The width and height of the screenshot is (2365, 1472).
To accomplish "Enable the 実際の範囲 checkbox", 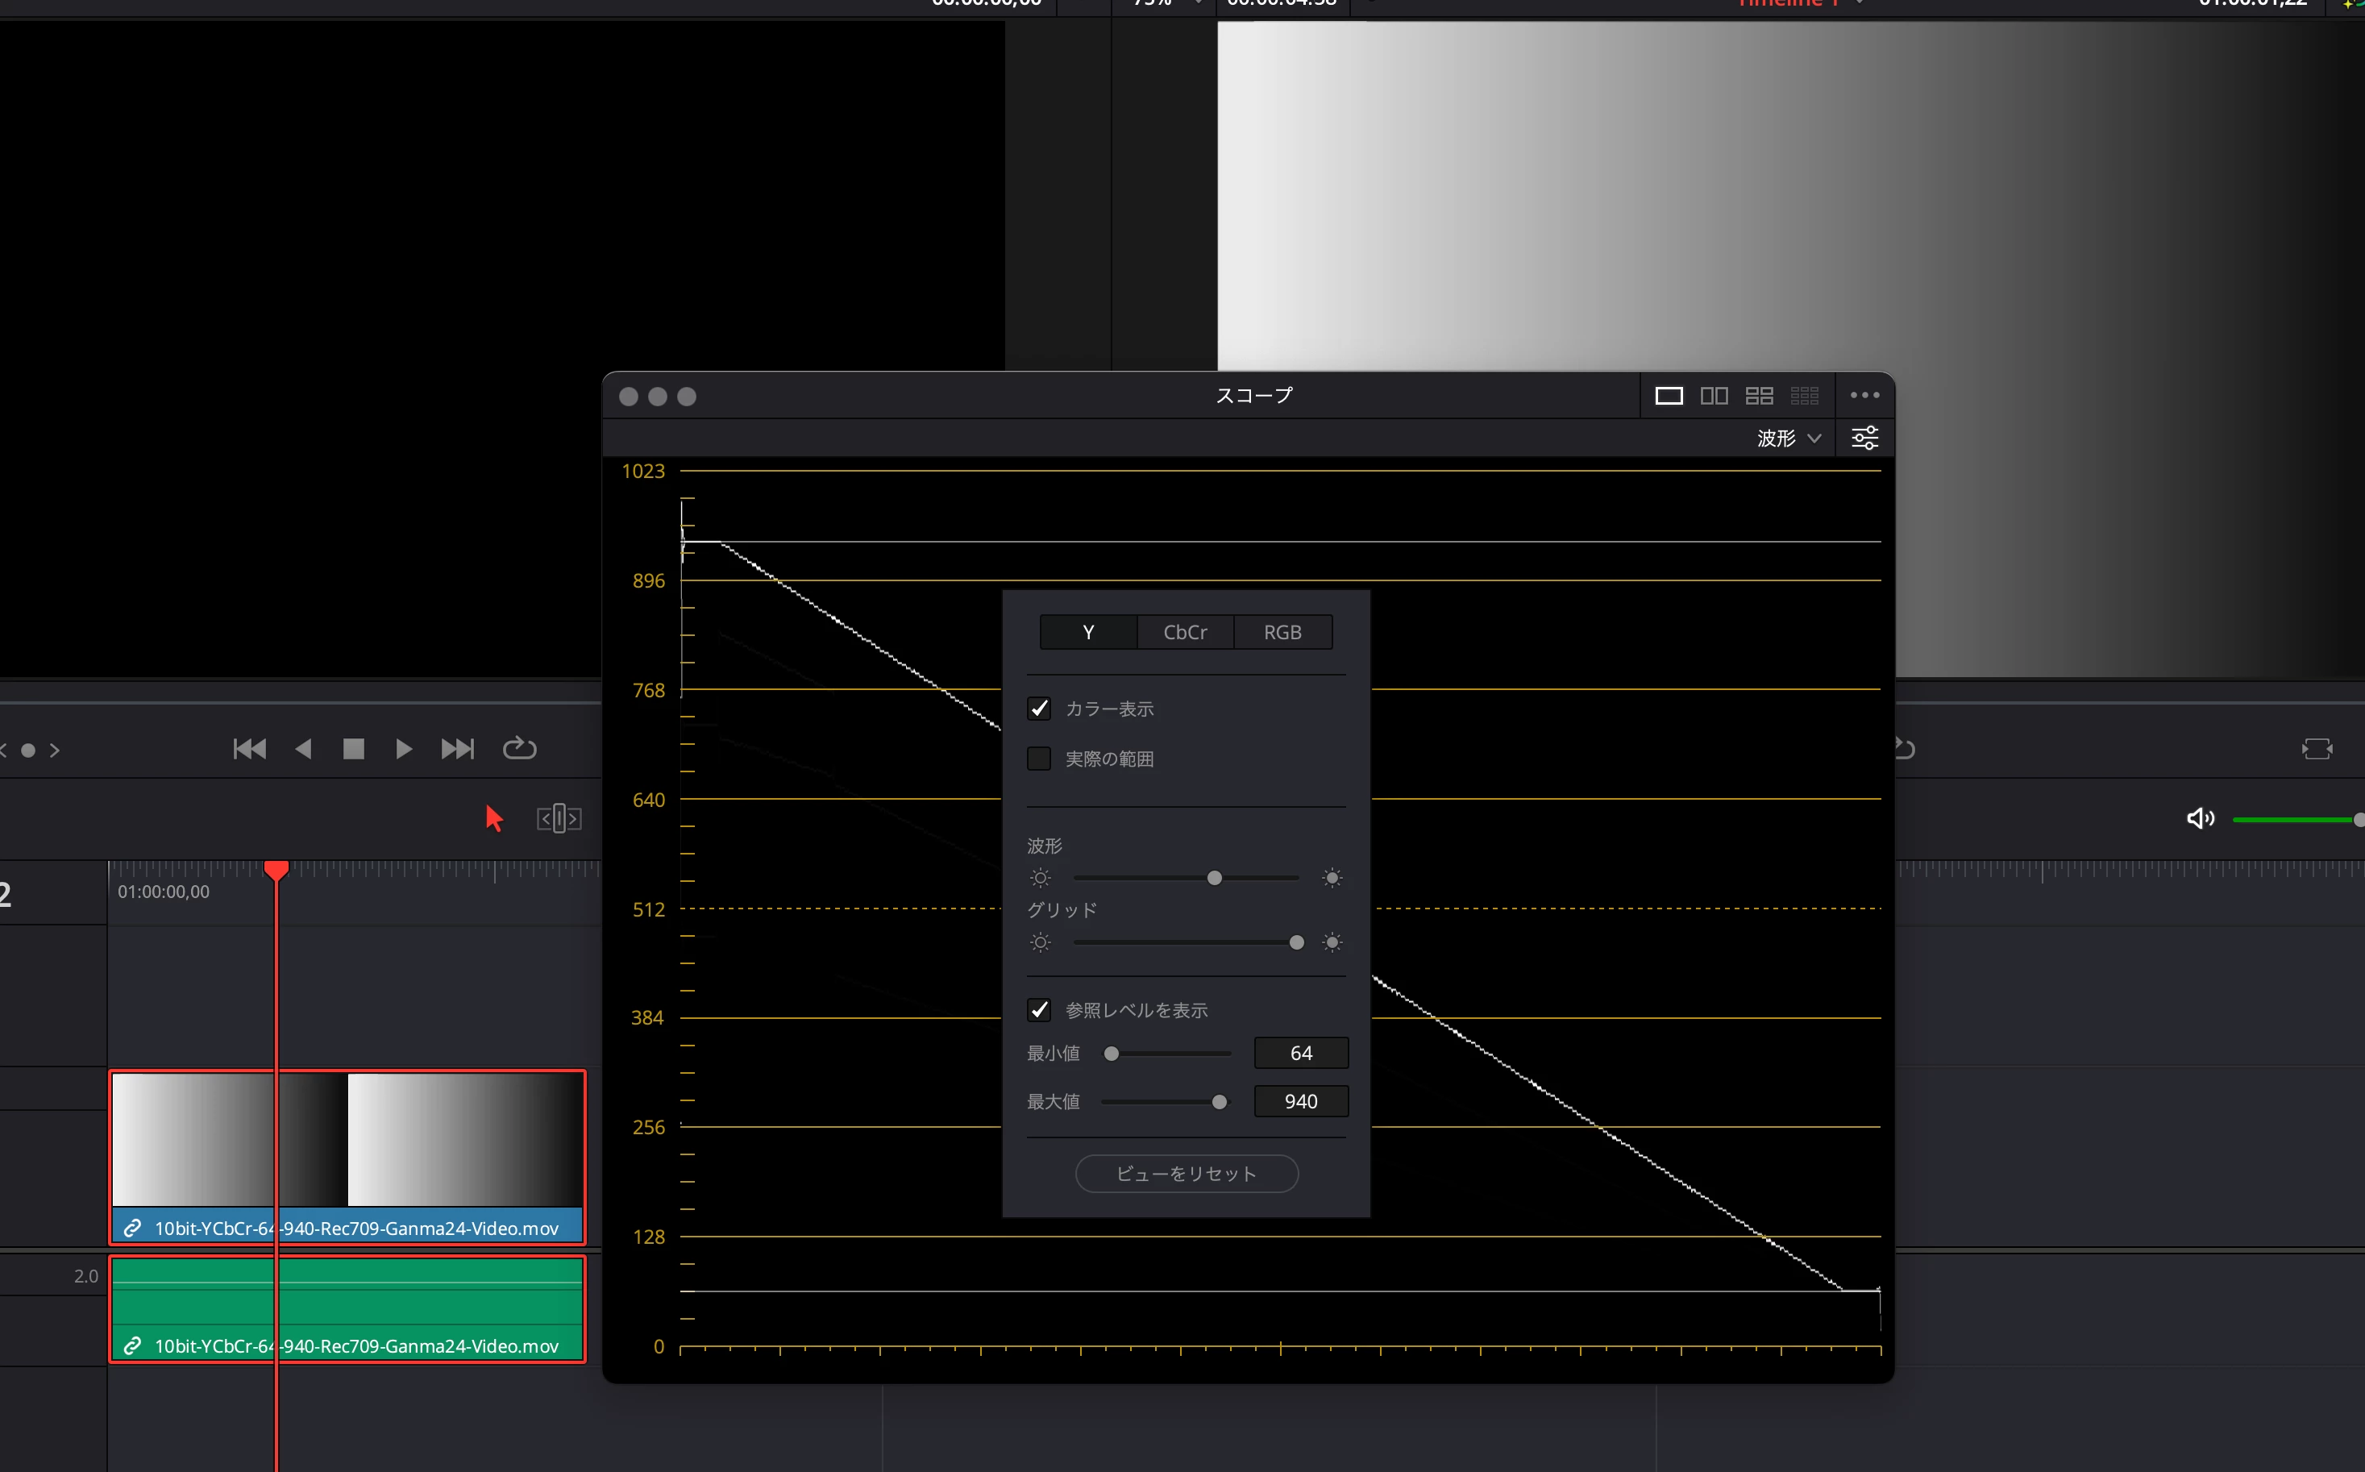I will (x=1038, y=759).
